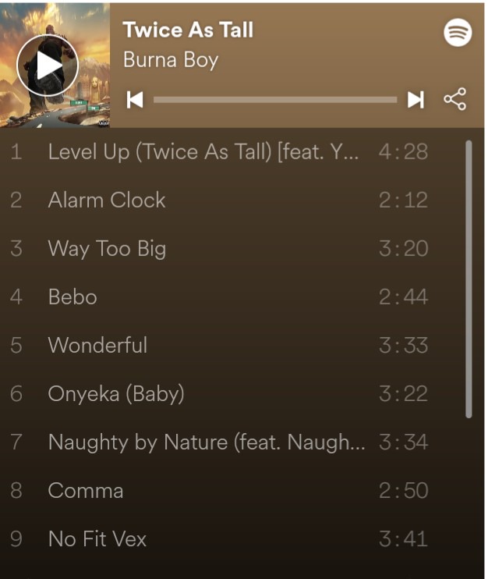Click the 4:28 duration of Level Up
The image size is (488, 579).
click(x=404, y=151)
